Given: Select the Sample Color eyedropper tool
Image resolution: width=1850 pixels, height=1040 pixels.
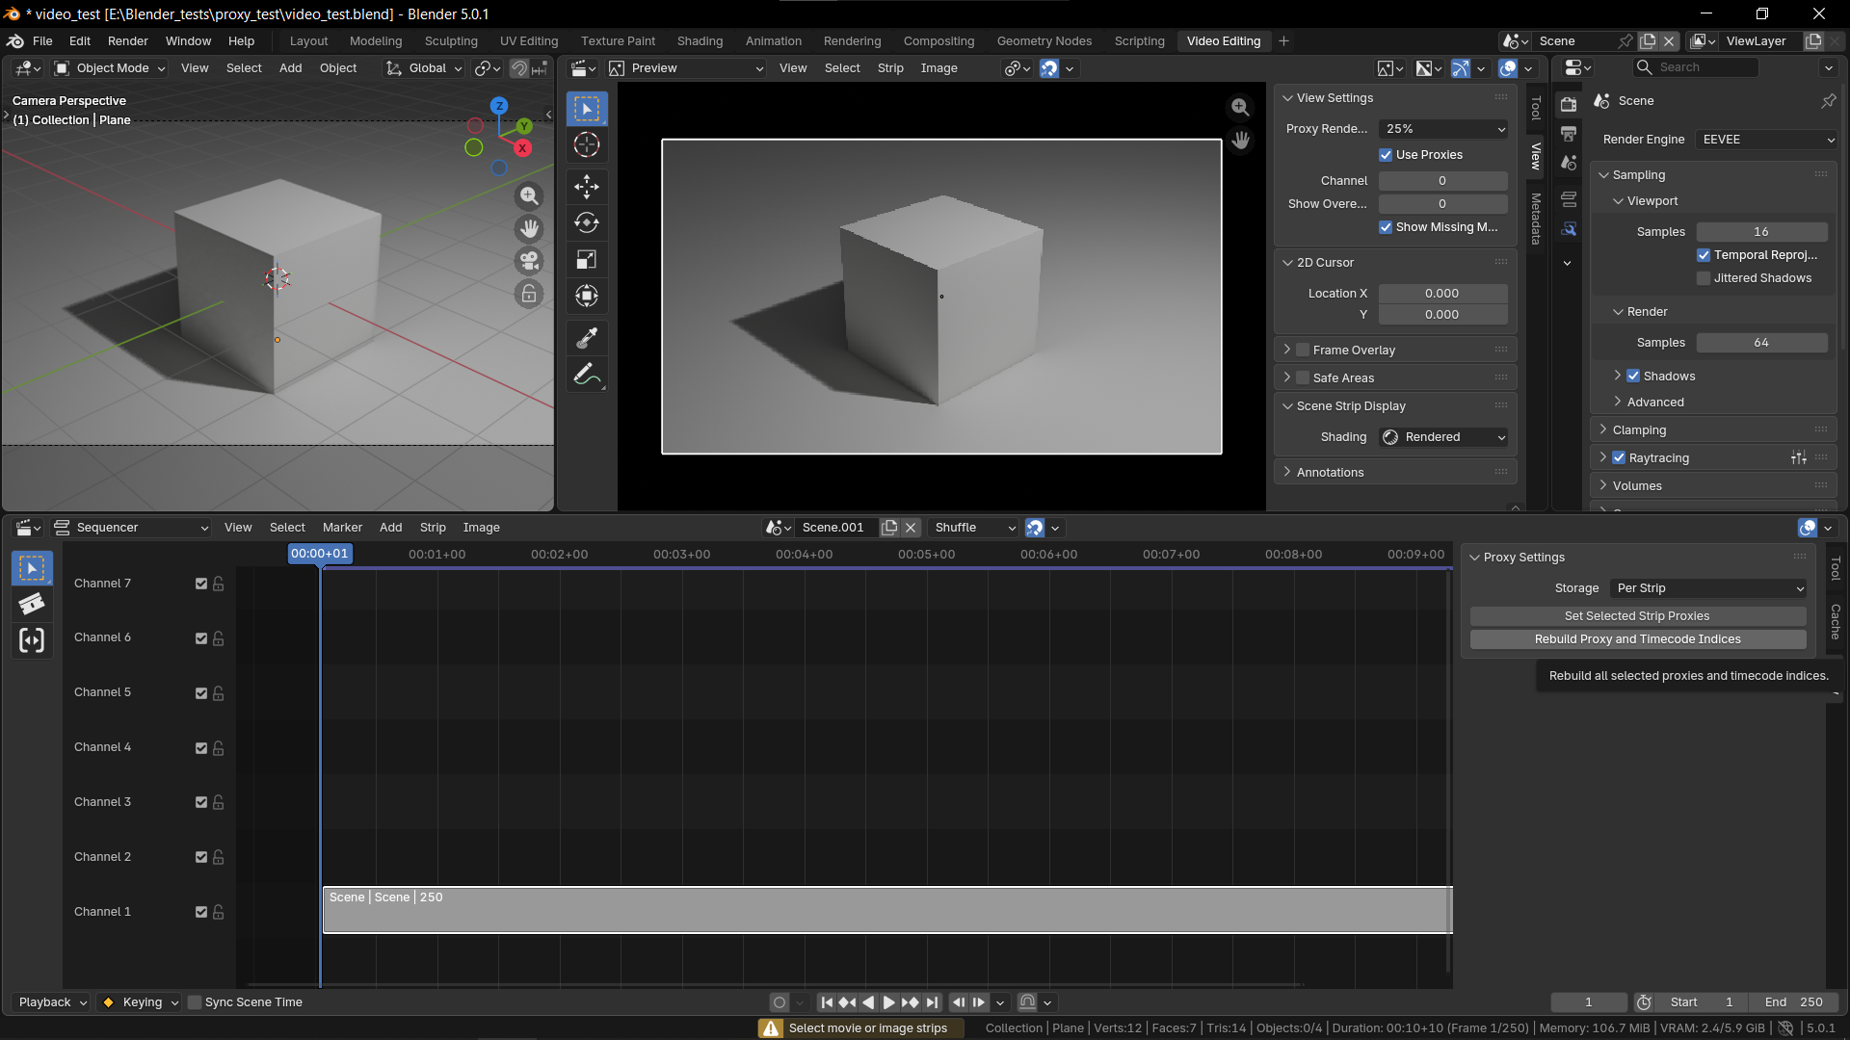Looking at the screenshot, I should [x=587, y=338].
